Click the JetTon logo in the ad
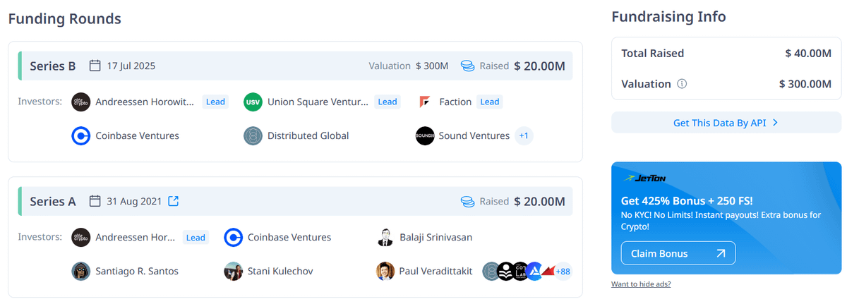Image resolution: width=847 pixels, height=304 pixels. click(645, 178)
